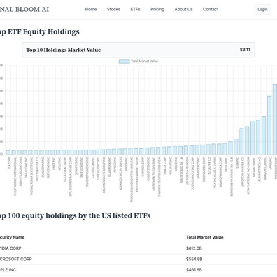Go to the Stocks page

[113, 9]
